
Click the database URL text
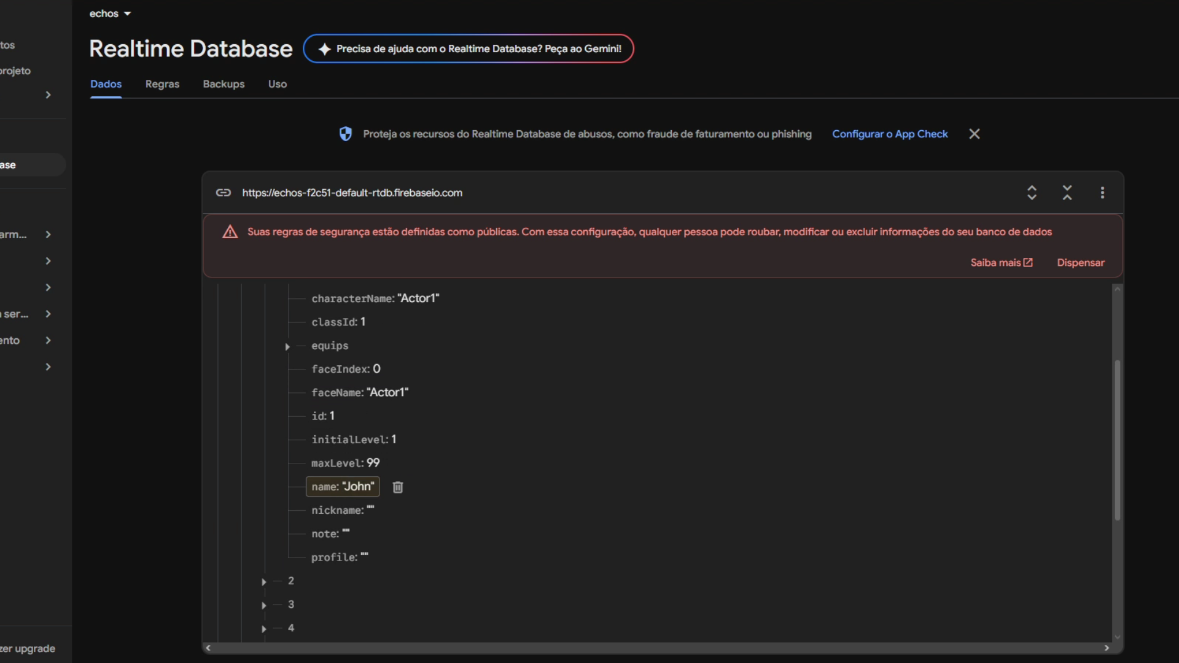(352, 193)
